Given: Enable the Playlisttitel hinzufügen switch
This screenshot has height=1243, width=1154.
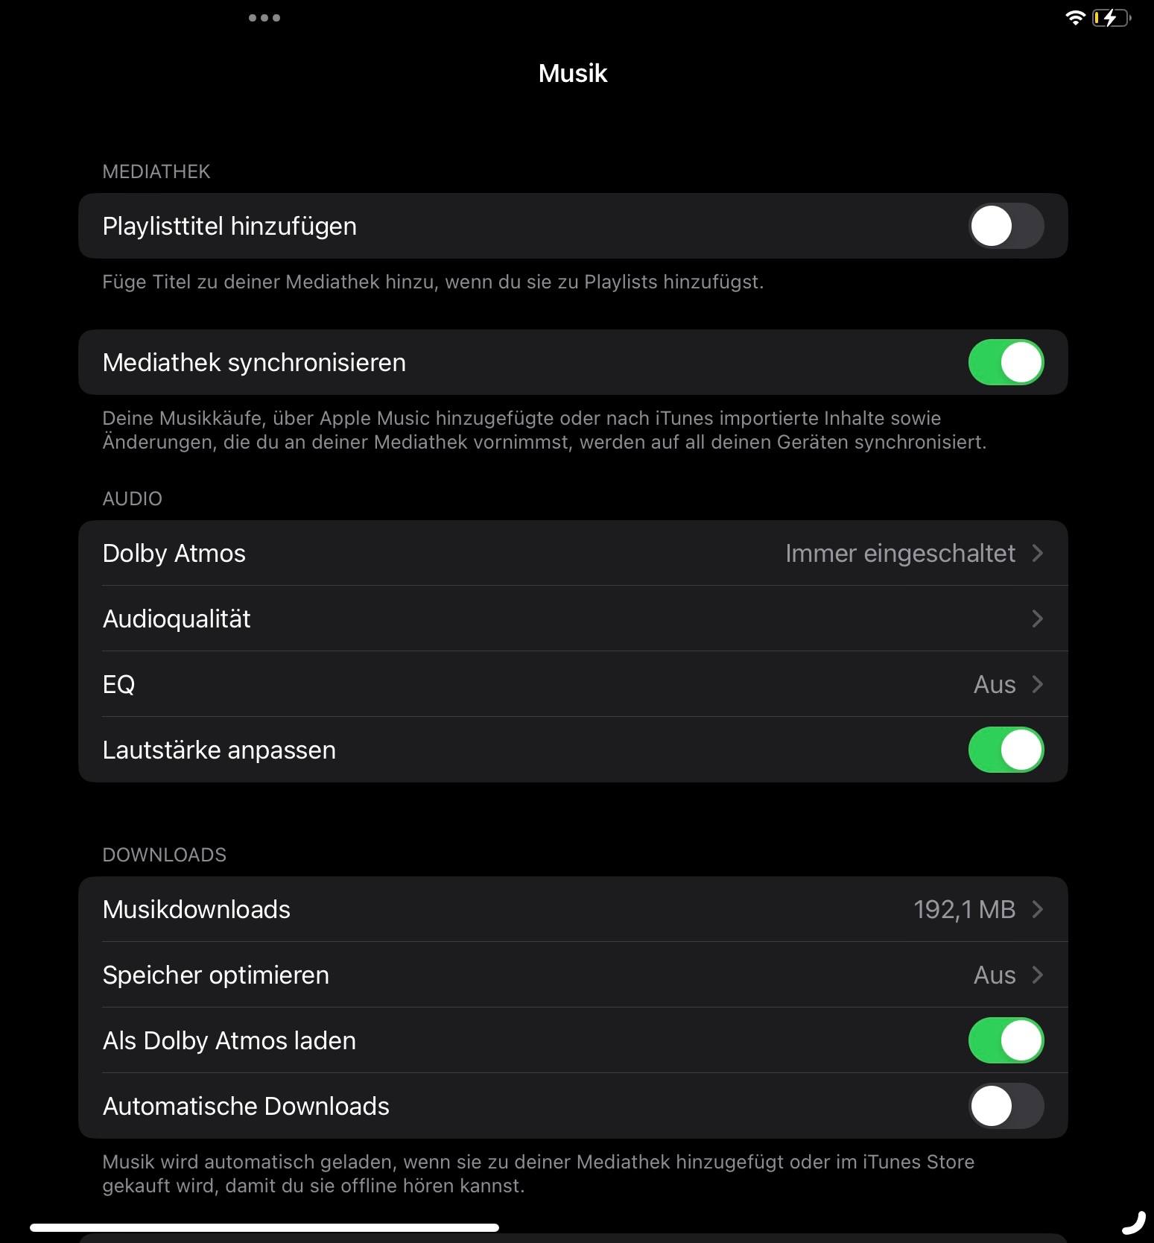Looking at the screenshot, I should 1006,226.
